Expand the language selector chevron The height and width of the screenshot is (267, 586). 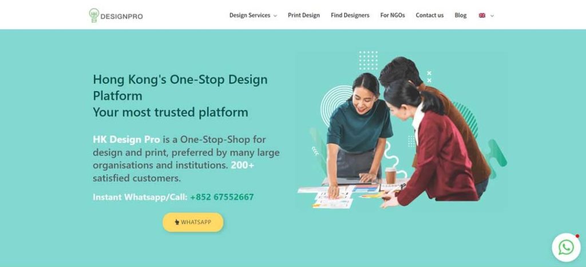492,15
